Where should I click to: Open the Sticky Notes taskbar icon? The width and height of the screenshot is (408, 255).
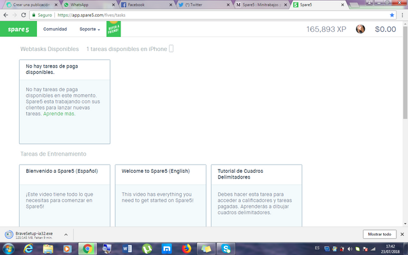pos(206,249)
